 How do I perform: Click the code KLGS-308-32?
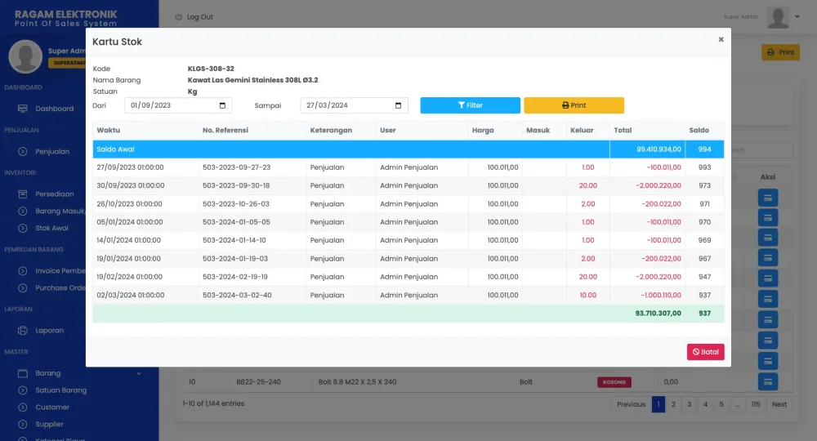(x=211, y=69)
